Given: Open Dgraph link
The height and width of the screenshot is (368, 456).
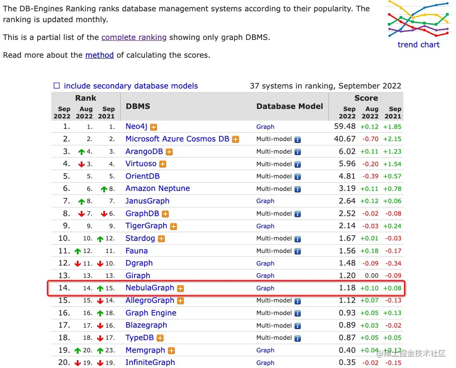Looking at the screenshot, I should pyautogui.click(x=139, y=263).
